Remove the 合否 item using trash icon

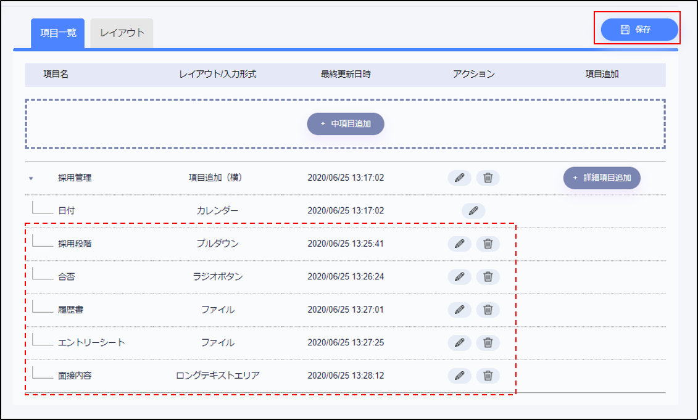coord(488,276)
